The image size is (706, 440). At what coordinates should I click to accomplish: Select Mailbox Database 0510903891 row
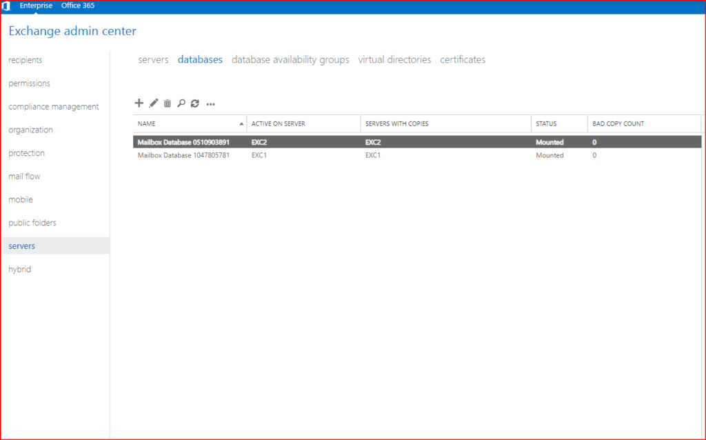[183, 142]
